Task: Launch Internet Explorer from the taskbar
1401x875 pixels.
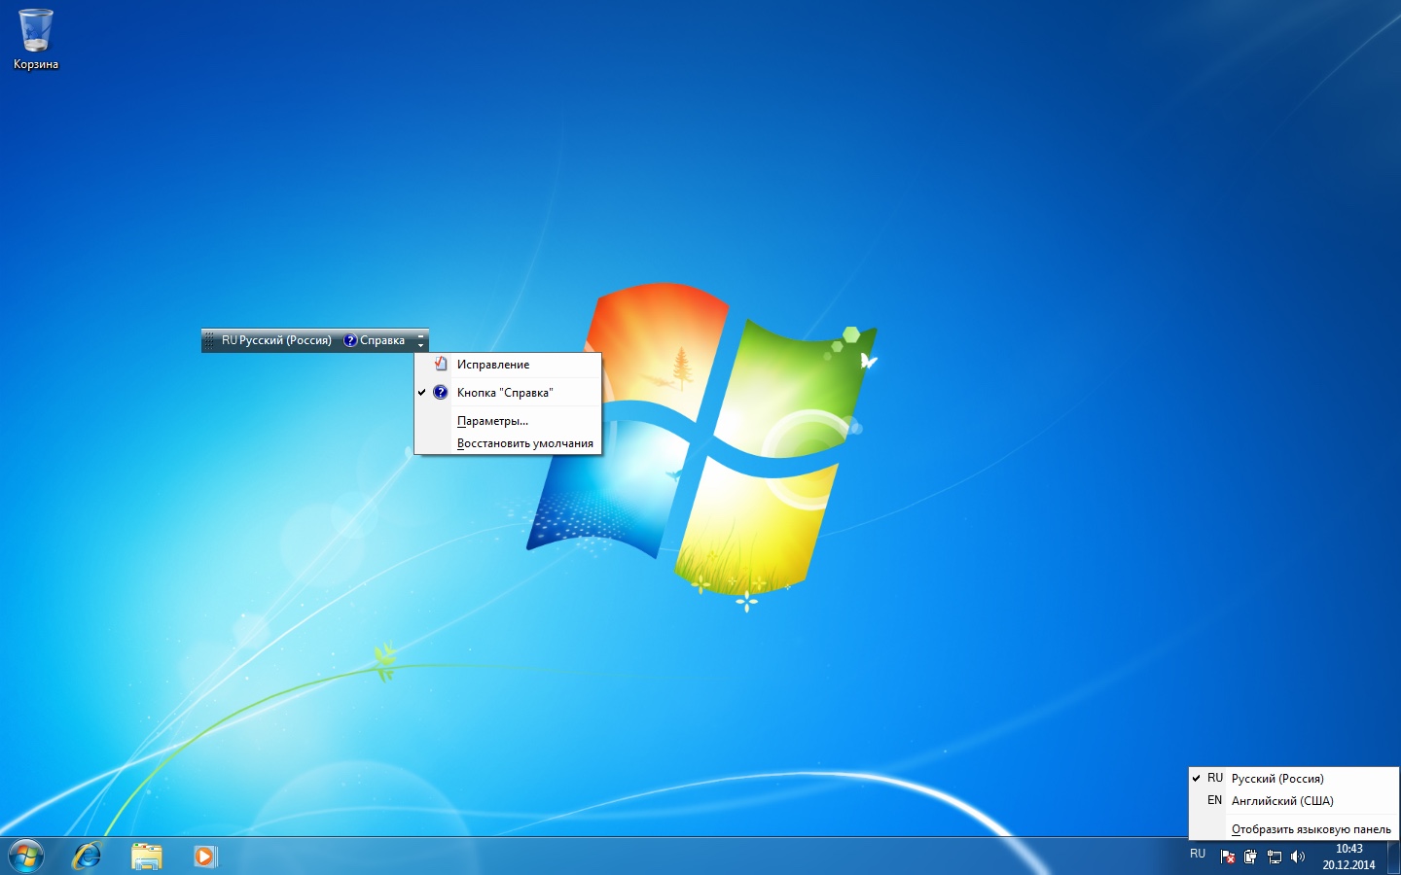Action: (87, 857)
